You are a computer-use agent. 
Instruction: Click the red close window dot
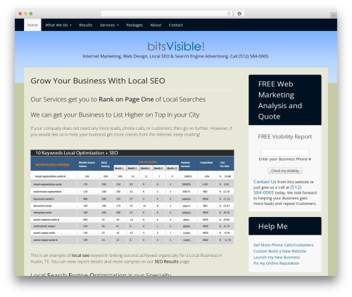20,13
